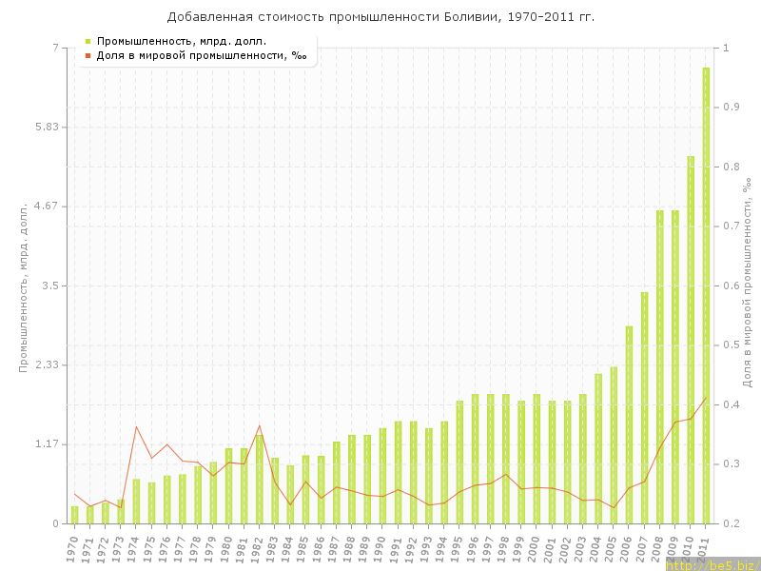The width and height of the screenshot is (761, 571).
Task: Click the left vertical axis title 'Промышленность, млрд. долл.'
Action: [24, 285]
